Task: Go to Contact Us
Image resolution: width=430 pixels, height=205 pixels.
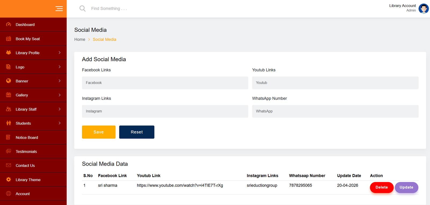Action: [33, 166]
